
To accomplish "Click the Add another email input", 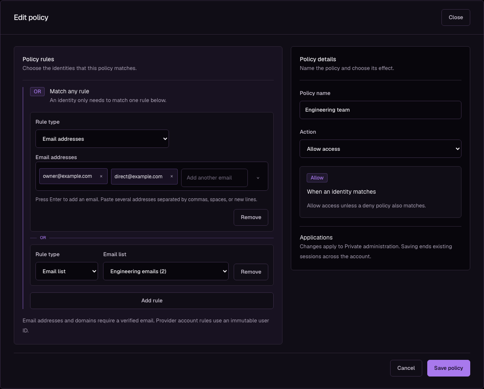I will [x=214, y=178].
